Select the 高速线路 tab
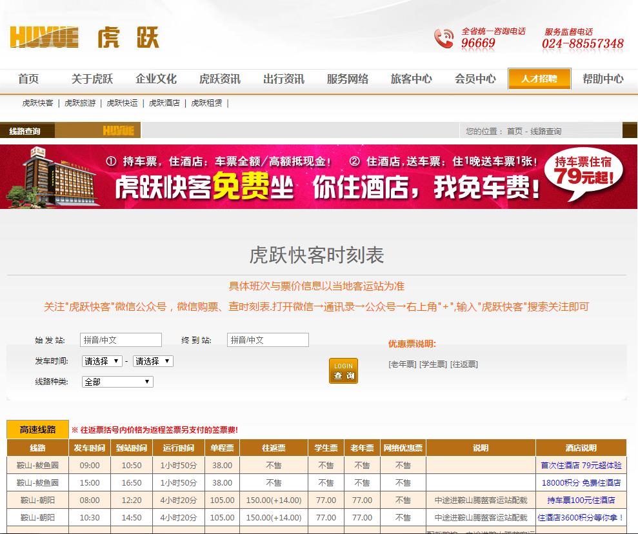This screenshot has height=534, width=638. (x=37, y=430)
